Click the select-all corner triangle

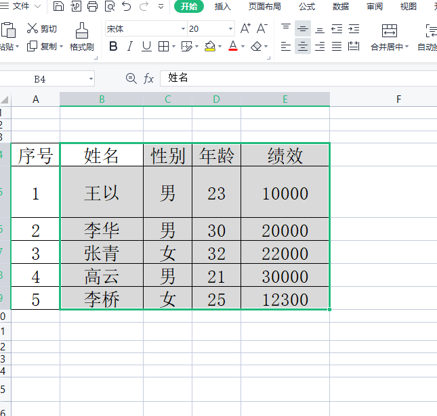click(5, 99)
